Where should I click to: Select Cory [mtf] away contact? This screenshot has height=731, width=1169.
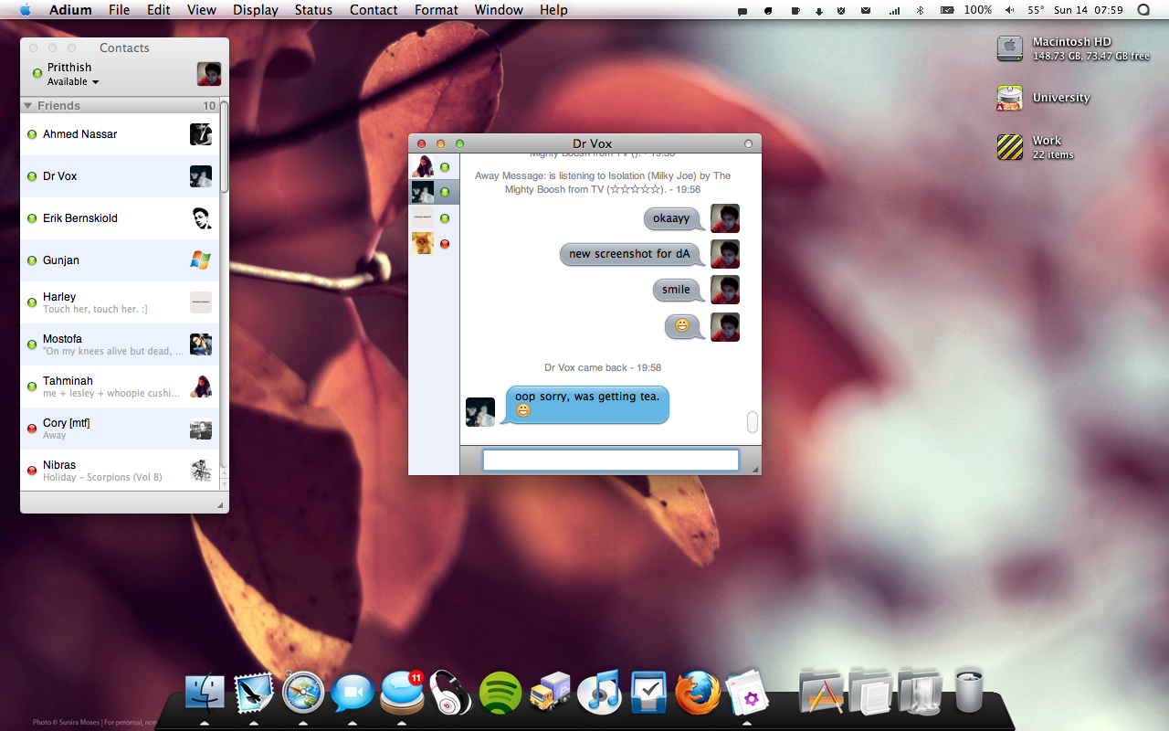pos(120,429)
